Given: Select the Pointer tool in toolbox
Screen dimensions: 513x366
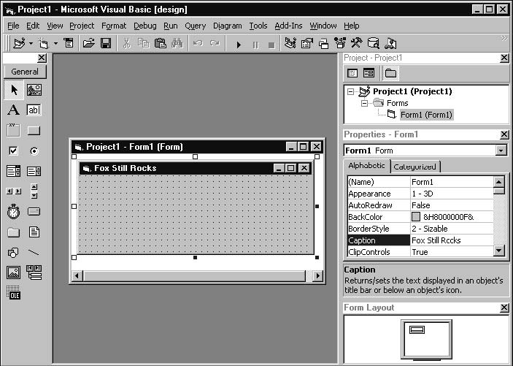Looking at the screenshot, I should [14, 90].
